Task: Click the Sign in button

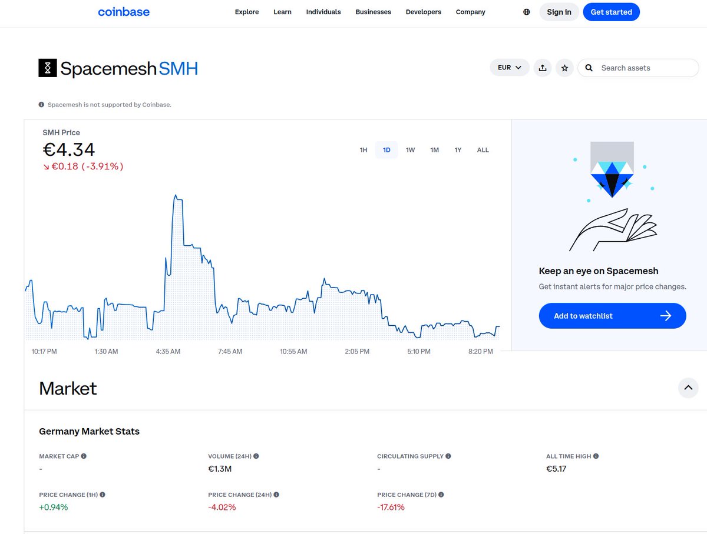Action: coord(559,12)
